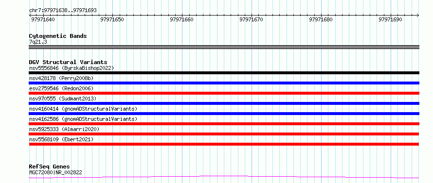Click ruler position 97971660

tap(182, 19)
